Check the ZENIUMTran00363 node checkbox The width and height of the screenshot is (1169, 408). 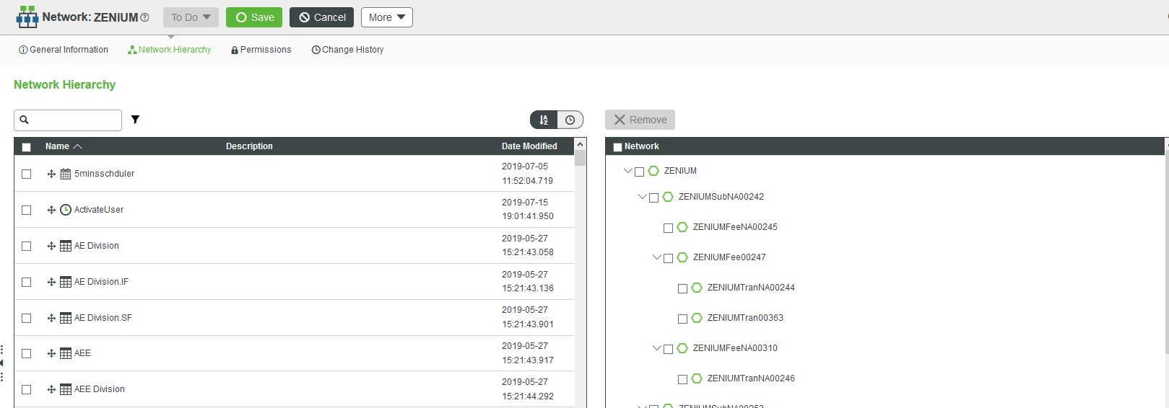pyautogui.click(x=682, y=319)
